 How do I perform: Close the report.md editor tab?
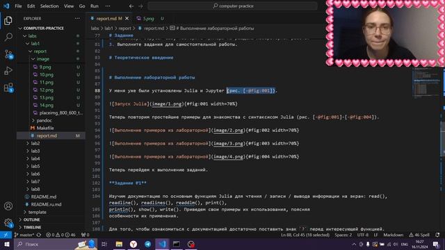coord(127,19)
